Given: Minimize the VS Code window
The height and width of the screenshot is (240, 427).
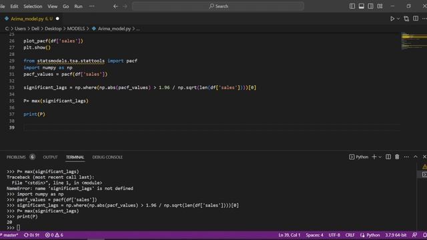Looking at the screenshot, I should 392,6.
